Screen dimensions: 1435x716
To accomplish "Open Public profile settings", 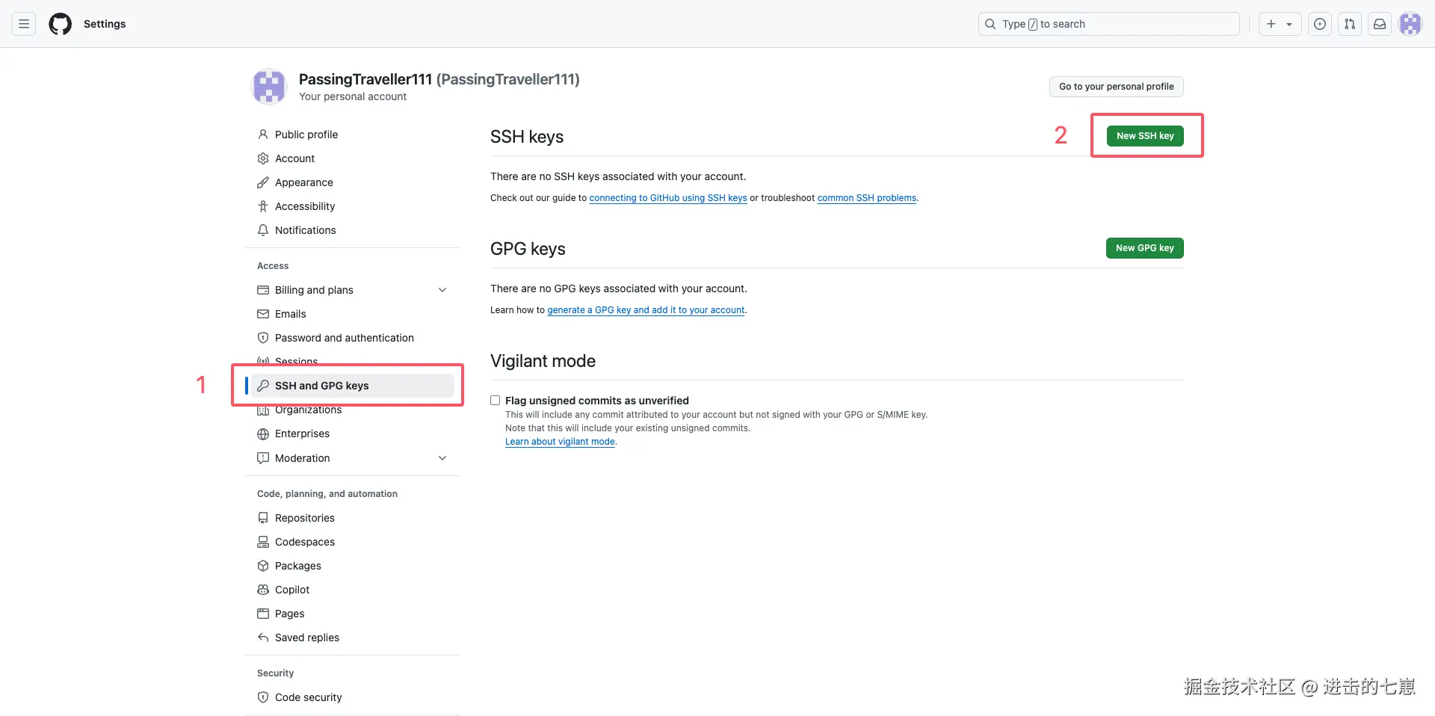I will click(x=306, y=135).
